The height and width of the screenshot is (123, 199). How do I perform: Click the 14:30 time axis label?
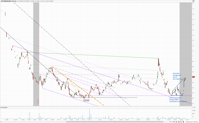(x=147, y=120)
